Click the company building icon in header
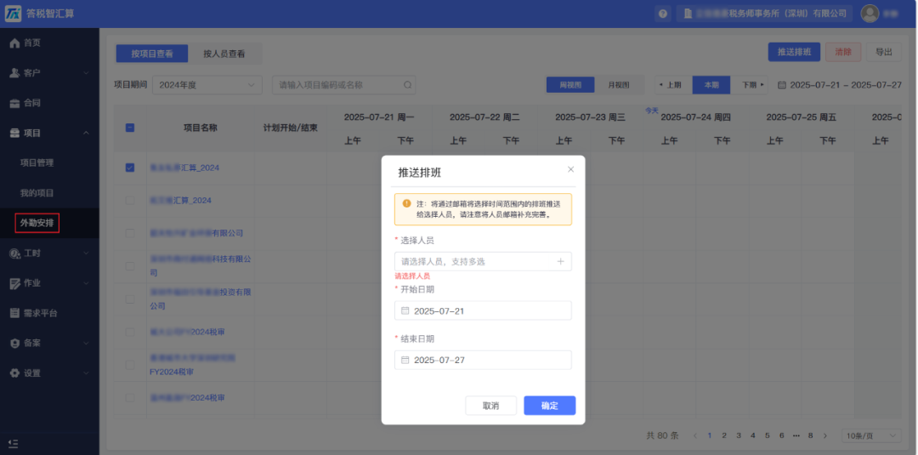 pos(688,14)
